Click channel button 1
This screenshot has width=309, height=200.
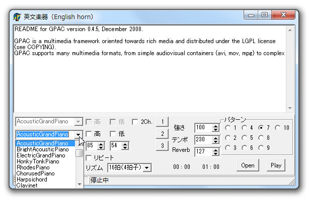(x=162, y=122)
